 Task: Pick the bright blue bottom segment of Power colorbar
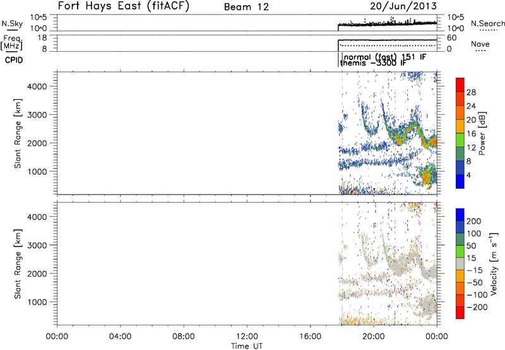point(460,181)
